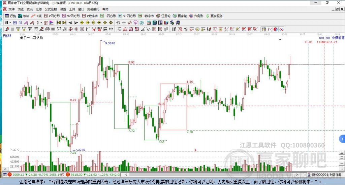The image size is (345, 185).
Task: Click the up triangle beside volume axis
Action: pyautogui.click(x=5, y=169)
